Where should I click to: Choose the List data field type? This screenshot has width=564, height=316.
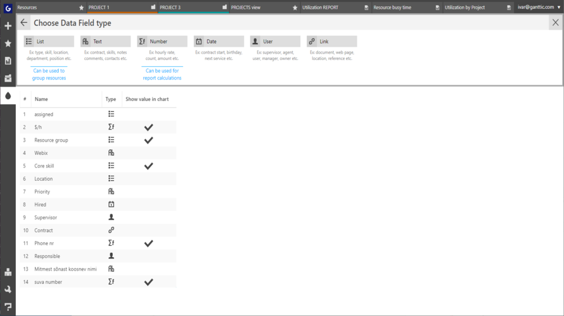tap(49, 41)
